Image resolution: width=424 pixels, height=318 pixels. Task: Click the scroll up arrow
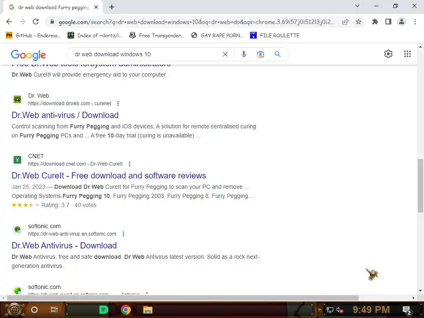tap(420, 47)
